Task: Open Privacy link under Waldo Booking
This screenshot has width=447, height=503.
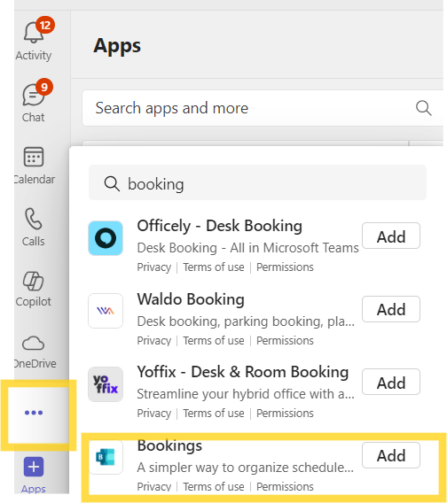Action: pos(154,341)
